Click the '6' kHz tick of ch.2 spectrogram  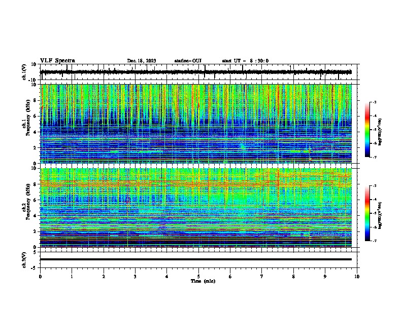[x=35, y=200]
